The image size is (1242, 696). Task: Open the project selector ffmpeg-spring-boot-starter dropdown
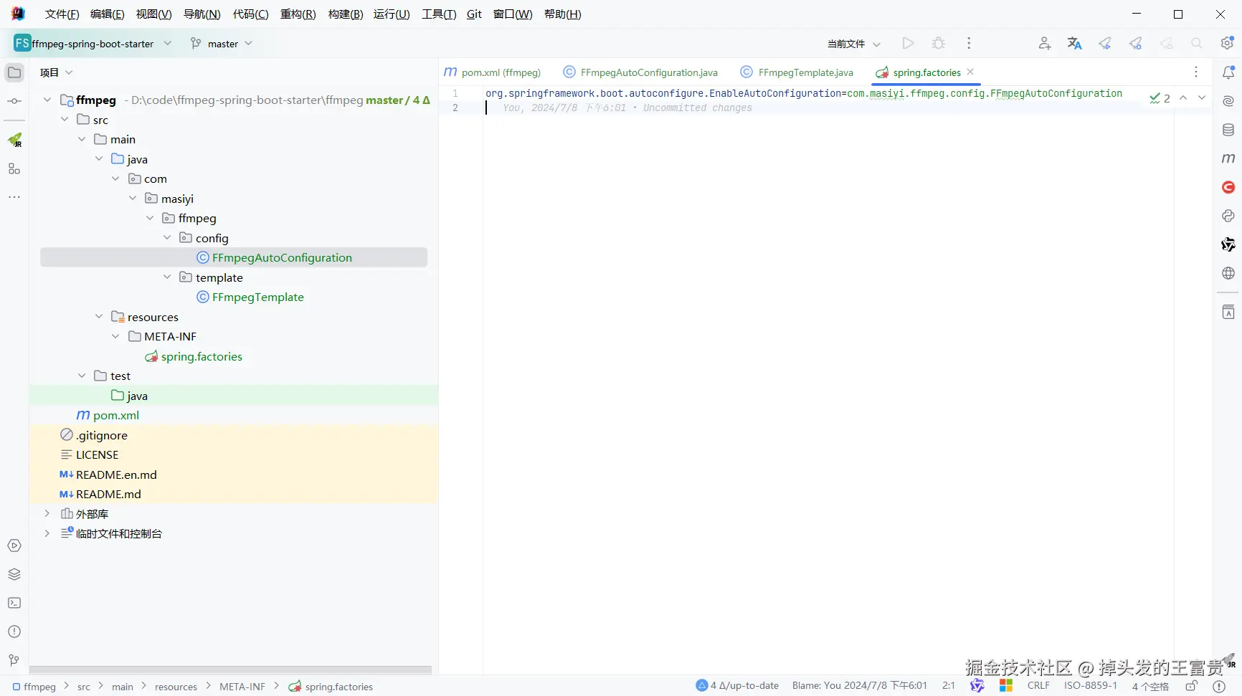(x=93, y=44)
